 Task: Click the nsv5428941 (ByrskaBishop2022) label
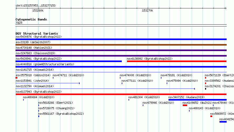pos(39,59)
